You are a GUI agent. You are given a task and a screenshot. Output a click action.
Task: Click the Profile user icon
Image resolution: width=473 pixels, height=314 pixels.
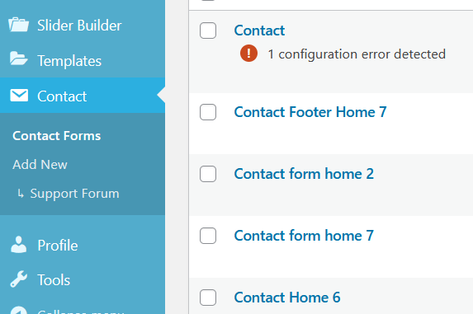19,245
